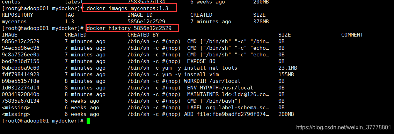
Task: Select image ID fdf798414923
Action: coord(21,74)
